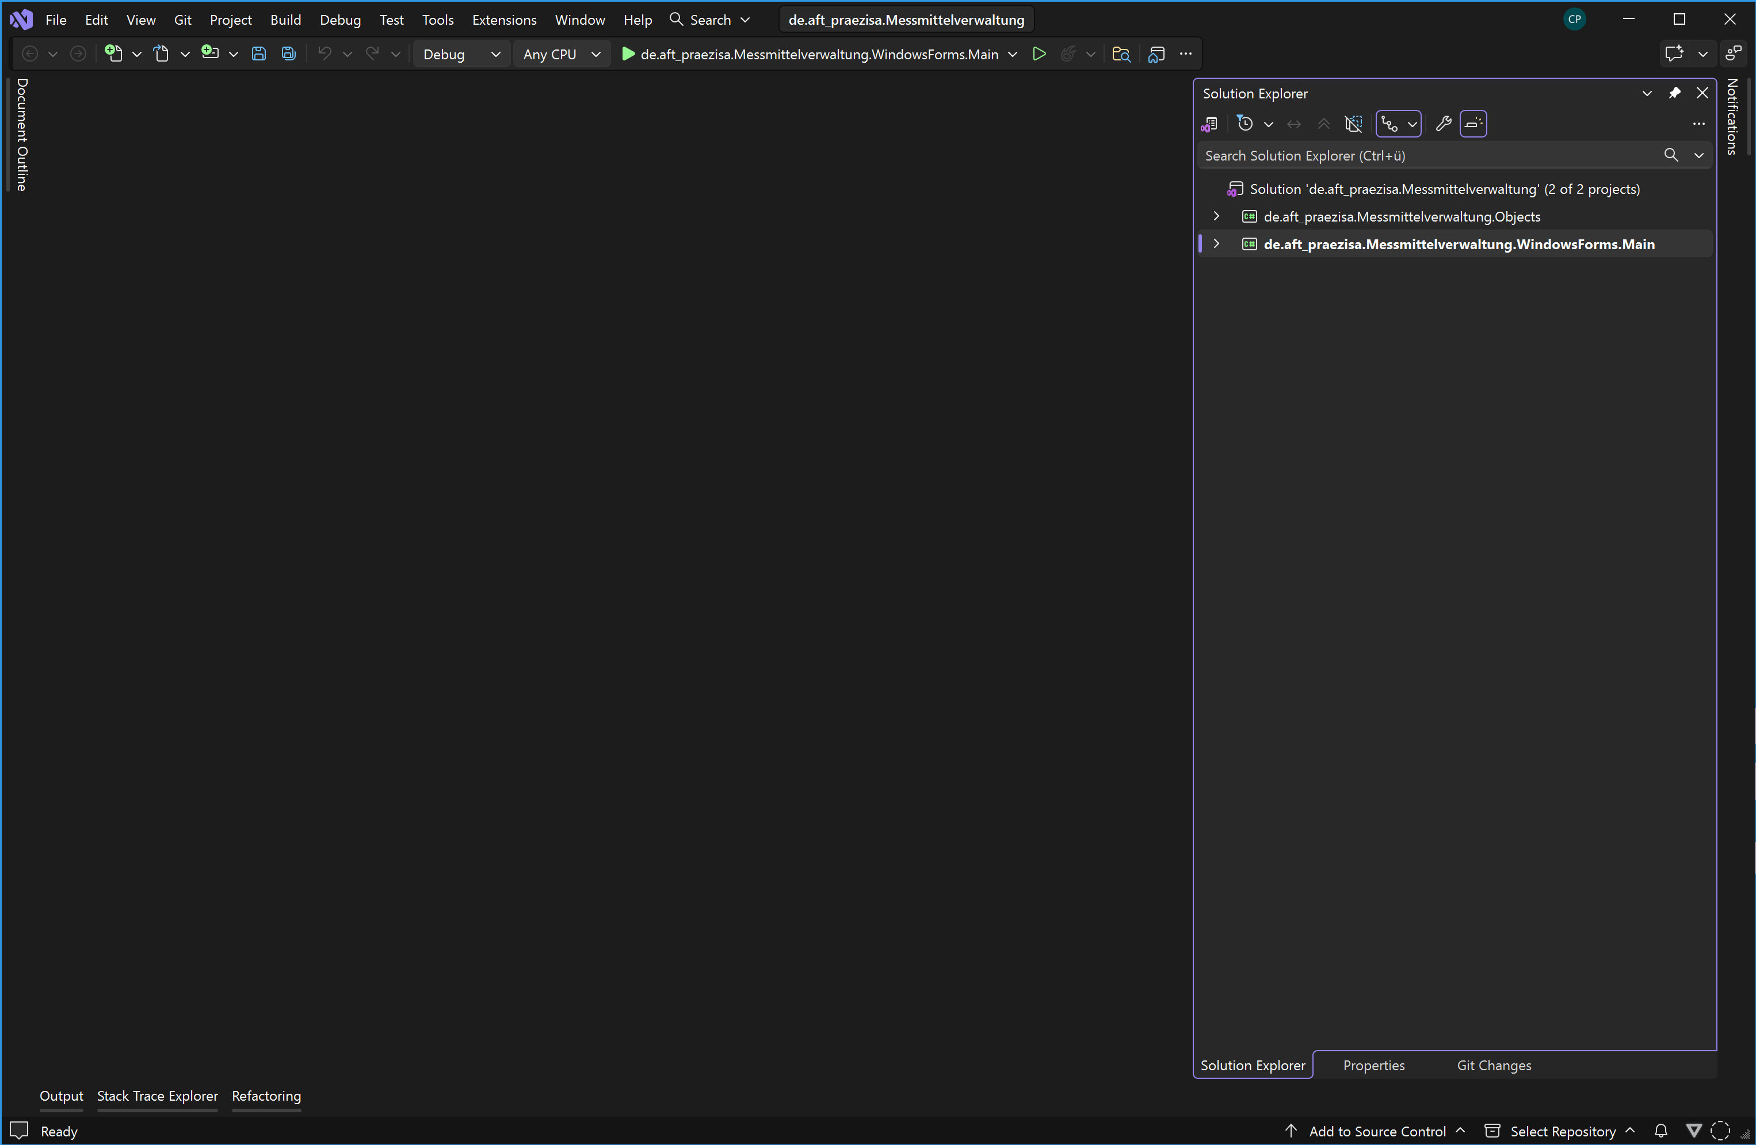Open the Solution Explorer search options dropdown

tap(1699, 155)
